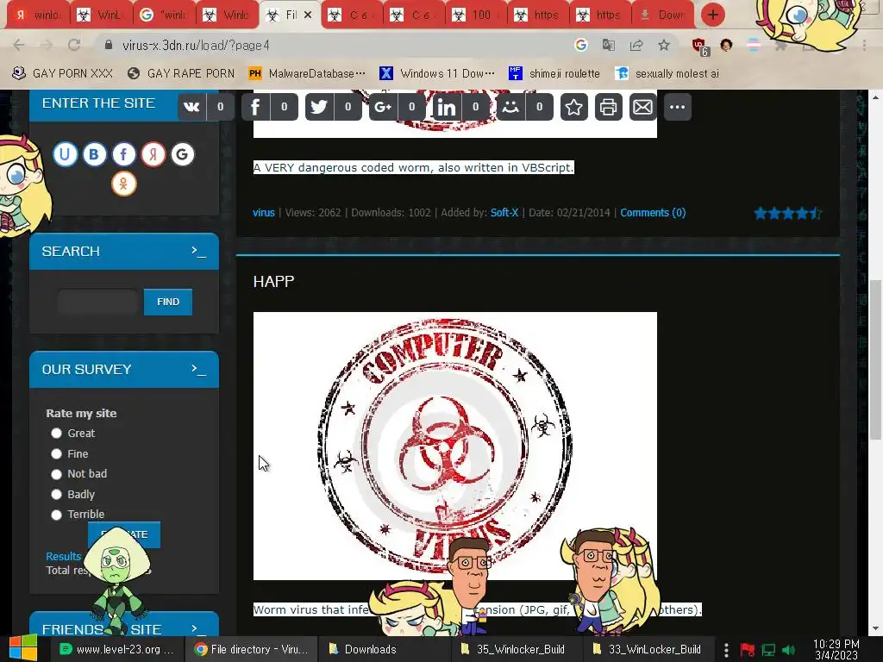Viewport: 883px width, 662px height.
Task: Open a new tab with plus button
Action: pyautogui.click(x=712, y=15)
